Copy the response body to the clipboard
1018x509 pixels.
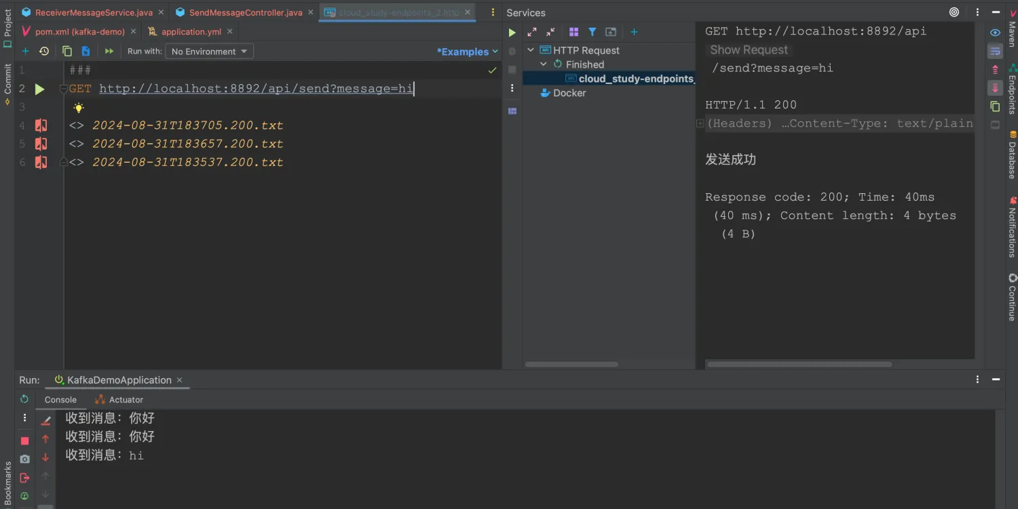995,106
